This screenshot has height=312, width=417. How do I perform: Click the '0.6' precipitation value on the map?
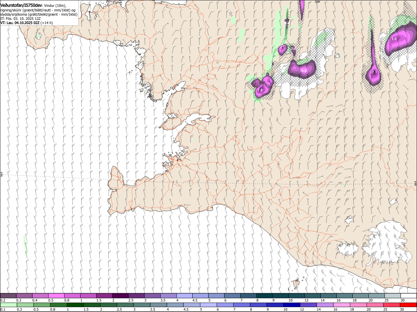304,71
